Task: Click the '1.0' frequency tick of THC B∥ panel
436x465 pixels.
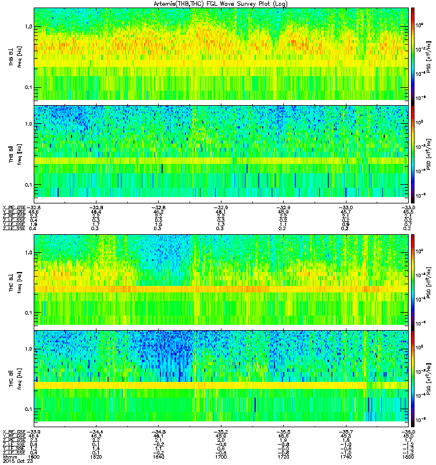Action: pyautogui.click(x=28, y=349)
